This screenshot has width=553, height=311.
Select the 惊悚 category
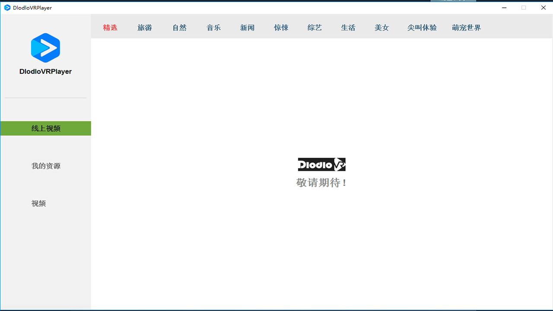point(281,27)
